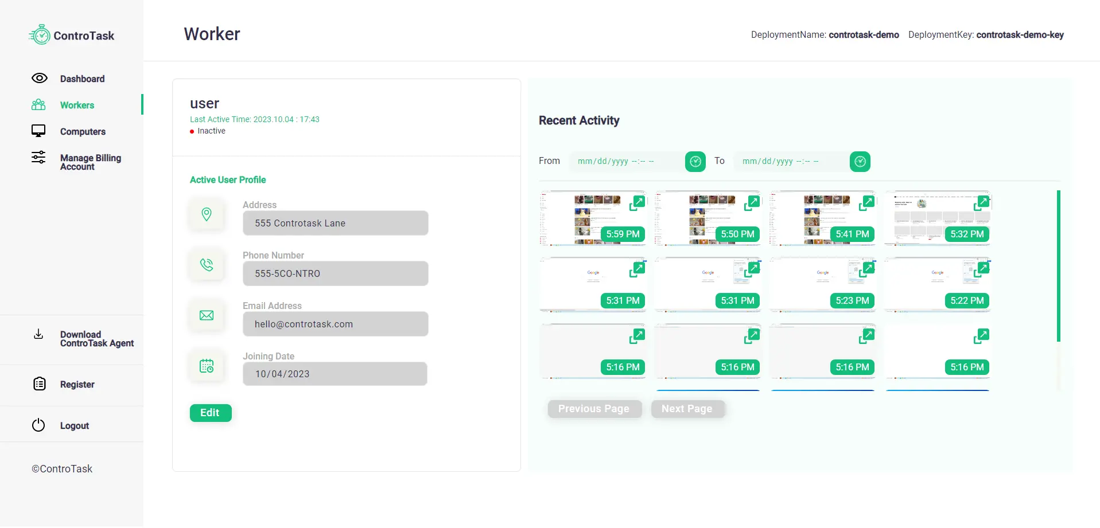
Task: Open Manage Billing Account
Action: tap(91, 162)
